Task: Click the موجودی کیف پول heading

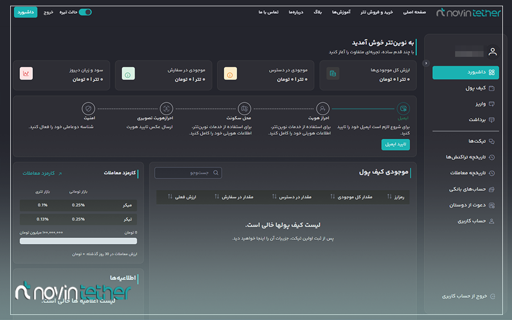Action: click(x=383, y=172)
